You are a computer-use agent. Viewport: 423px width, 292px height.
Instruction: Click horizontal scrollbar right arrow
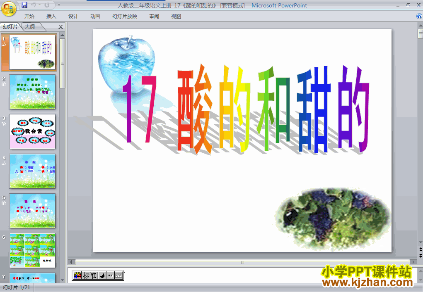click(x=413, y=262)
